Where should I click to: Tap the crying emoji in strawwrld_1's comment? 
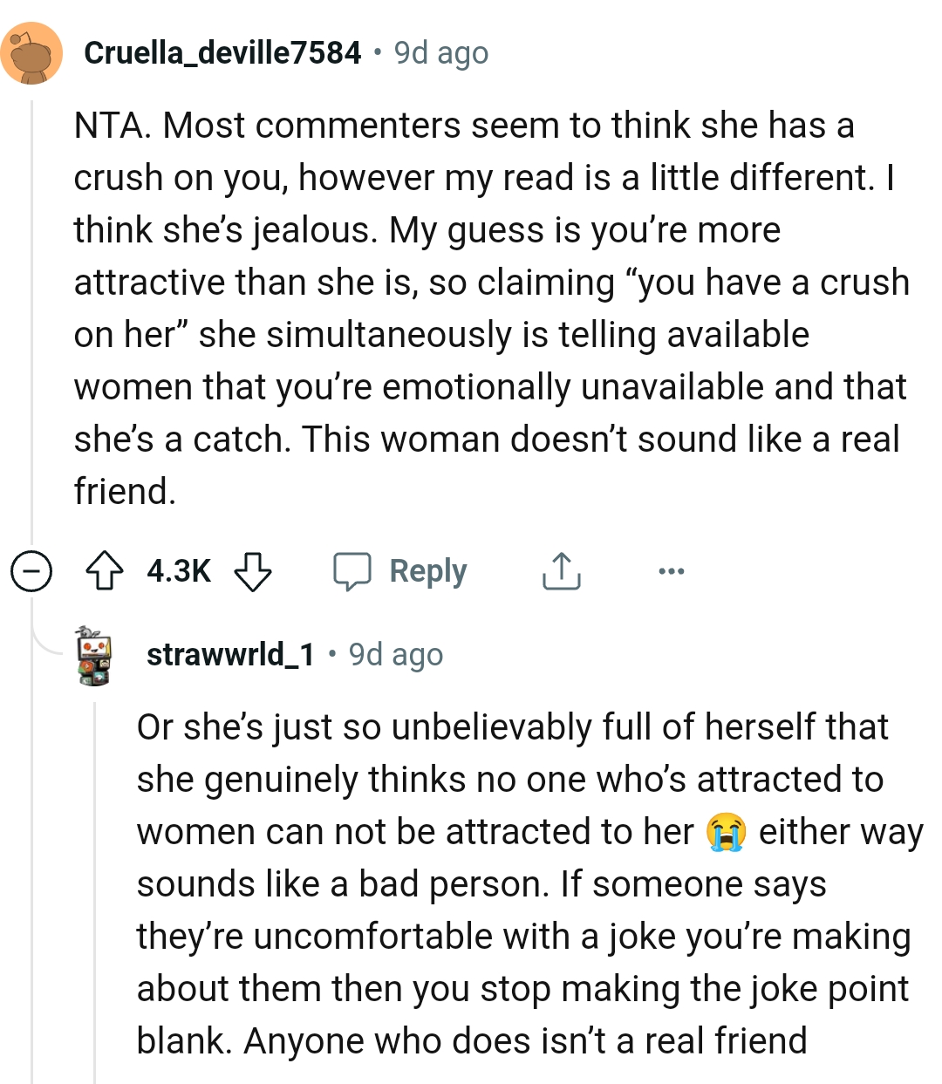726,831
